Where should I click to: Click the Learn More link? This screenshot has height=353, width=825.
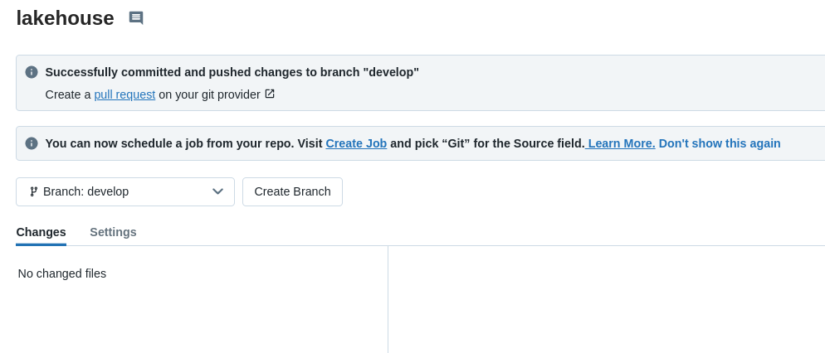(622, 143)
